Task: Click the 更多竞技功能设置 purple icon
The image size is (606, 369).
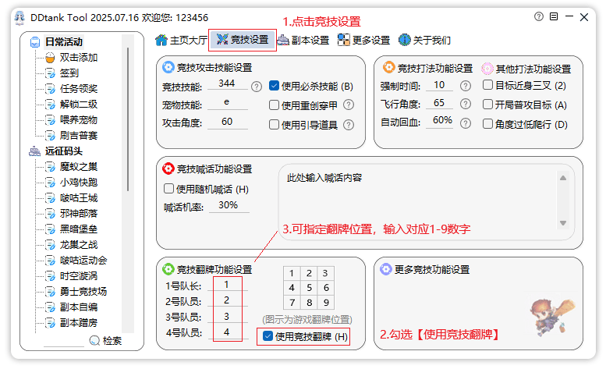Action: (386, 269)
